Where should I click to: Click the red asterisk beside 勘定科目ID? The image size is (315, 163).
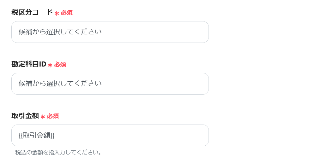coord(50,65)
